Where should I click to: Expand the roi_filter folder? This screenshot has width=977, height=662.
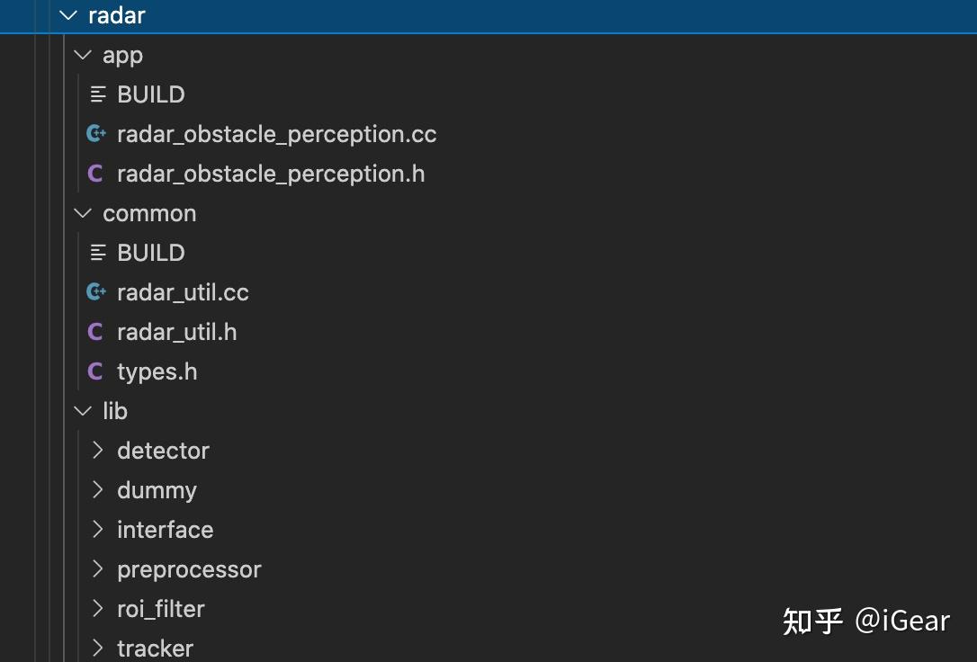[x=98, y=609]
